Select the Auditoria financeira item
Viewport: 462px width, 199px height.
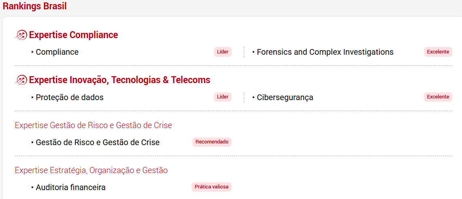pyautogui.click(x=70, y=188)
